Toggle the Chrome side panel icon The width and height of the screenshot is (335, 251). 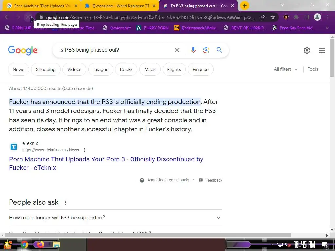[x=307, y=17]
